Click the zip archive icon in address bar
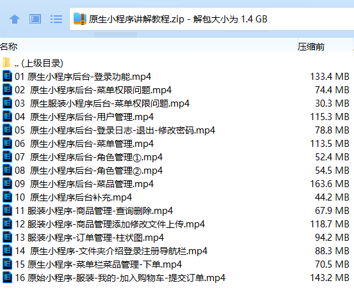Image resolution: width=354 pixels, height=297 pixels. click(80, 19)
